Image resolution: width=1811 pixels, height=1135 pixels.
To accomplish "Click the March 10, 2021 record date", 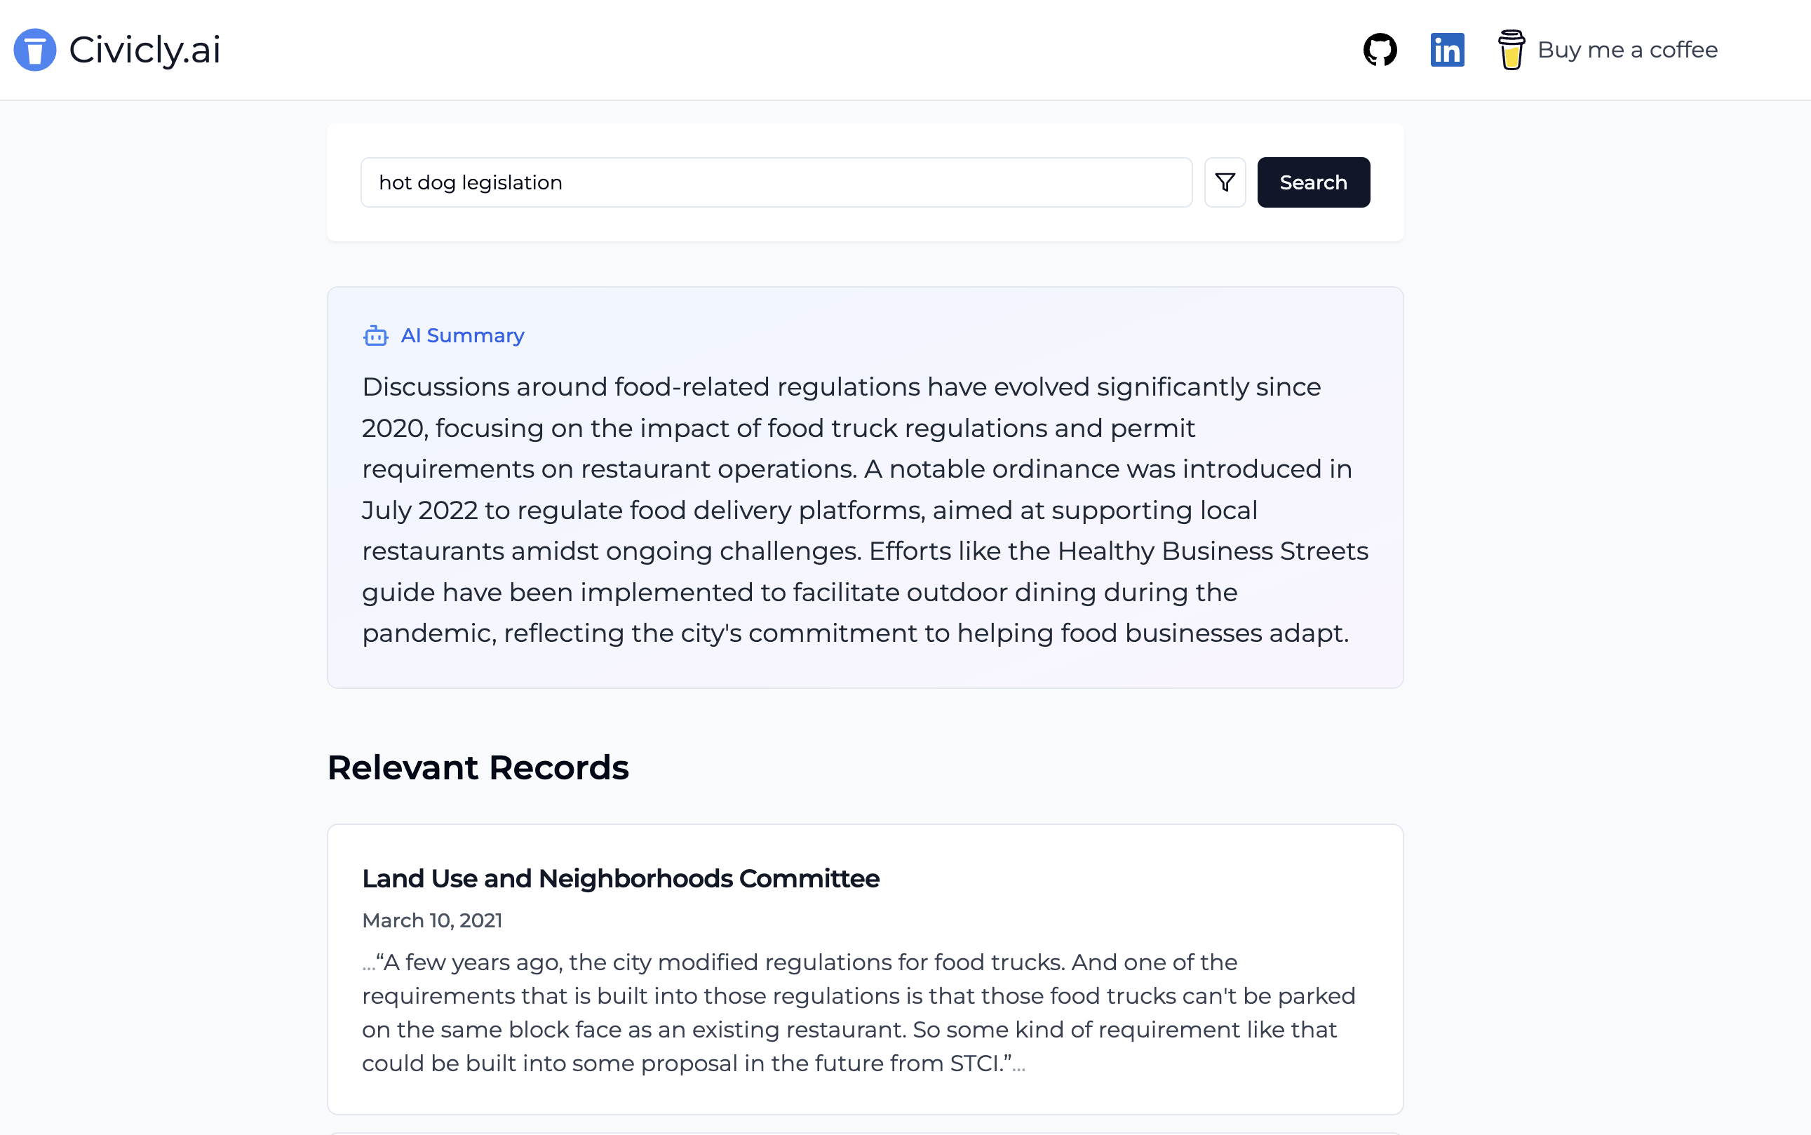I will pos(431,920).
